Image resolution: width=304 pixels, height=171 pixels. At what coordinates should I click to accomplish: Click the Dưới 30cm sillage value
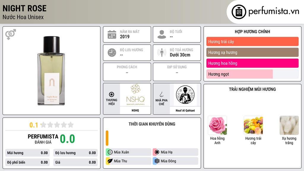(180, 55)
